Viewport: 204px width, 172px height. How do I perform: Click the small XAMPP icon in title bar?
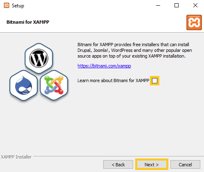coord(7,6)
